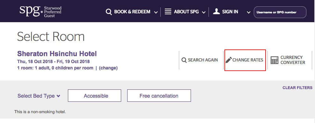Click the Currency Converter calculator icon

point(275,60)
